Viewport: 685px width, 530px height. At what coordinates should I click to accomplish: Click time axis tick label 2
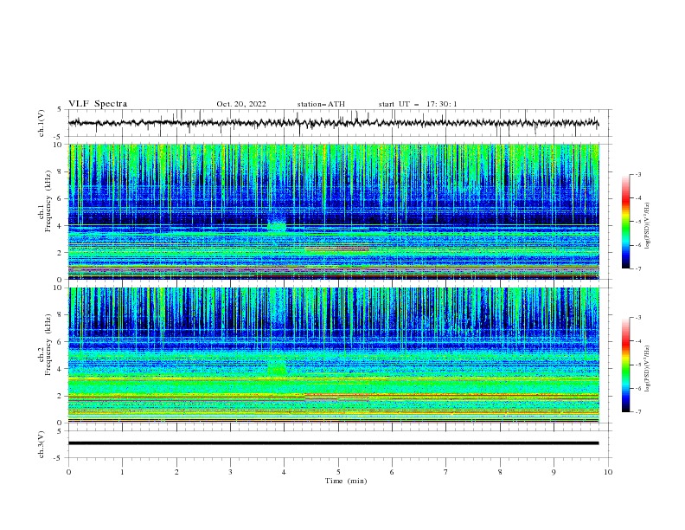[x=176, y=472]
